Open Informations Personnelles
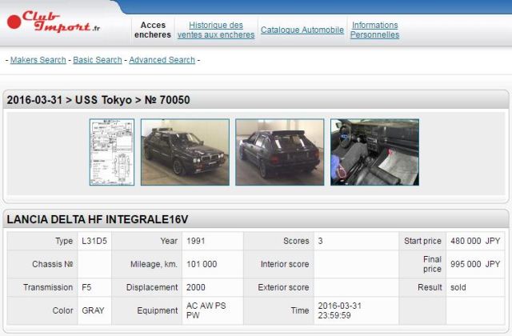The height and width of the screenshot is (336, 512). 374,30
